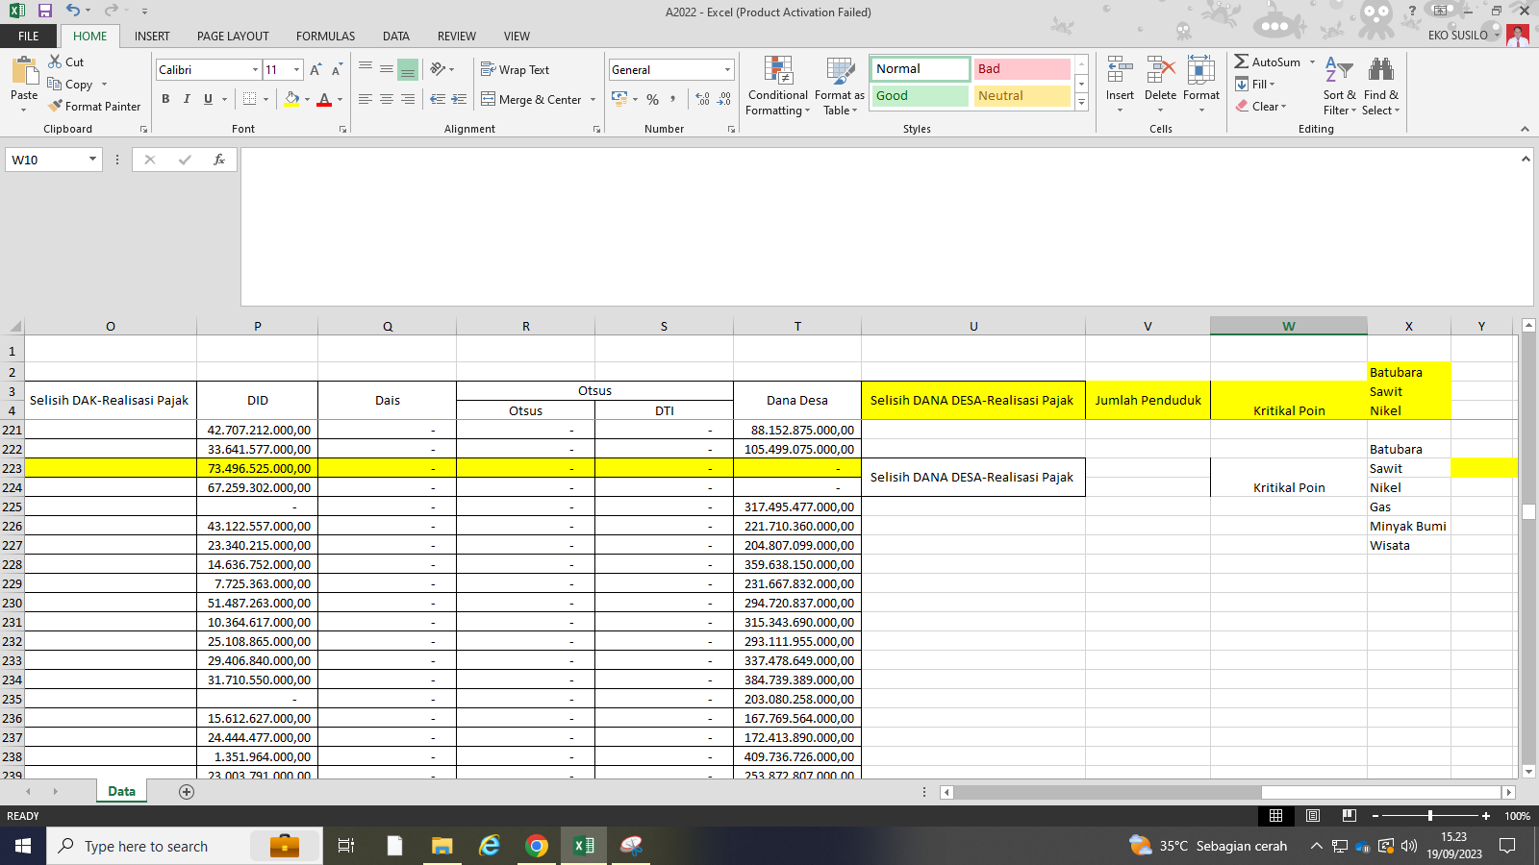Toggle Bold formatting
Screen dimensions: 1539x865
[x=165, y=99]
